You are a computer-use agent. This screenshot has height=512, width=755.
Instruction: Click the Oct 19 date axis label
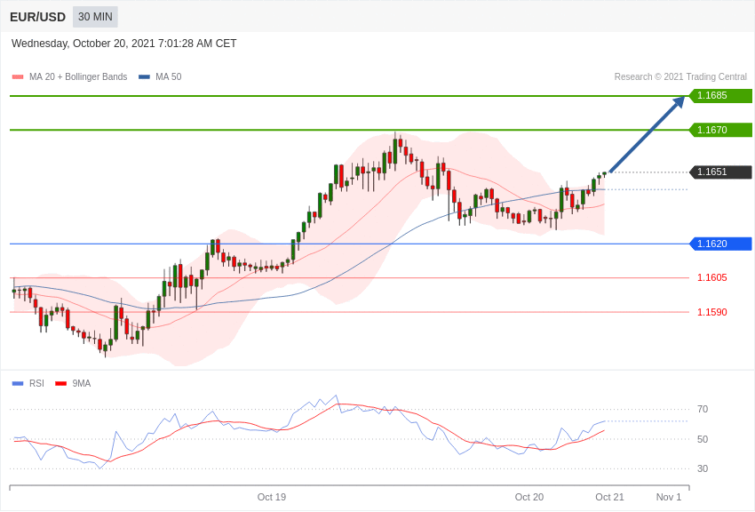click(x=272, y=497)
